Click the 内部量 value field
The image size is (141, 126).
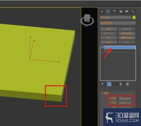124,99
